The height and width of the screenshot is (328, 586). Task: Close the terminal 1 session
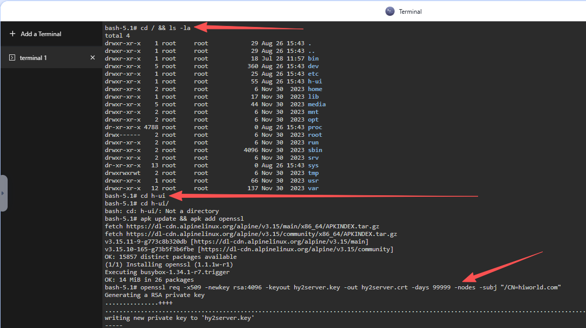click(x=93, y=58)
